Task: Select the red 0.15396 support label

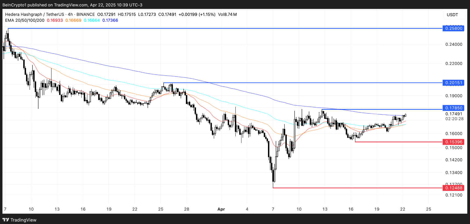Action: (x=453, y=142)
